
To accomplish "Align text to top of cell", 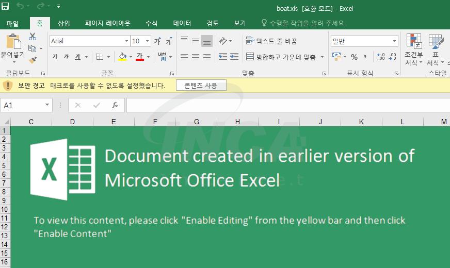I will point(184,40).
